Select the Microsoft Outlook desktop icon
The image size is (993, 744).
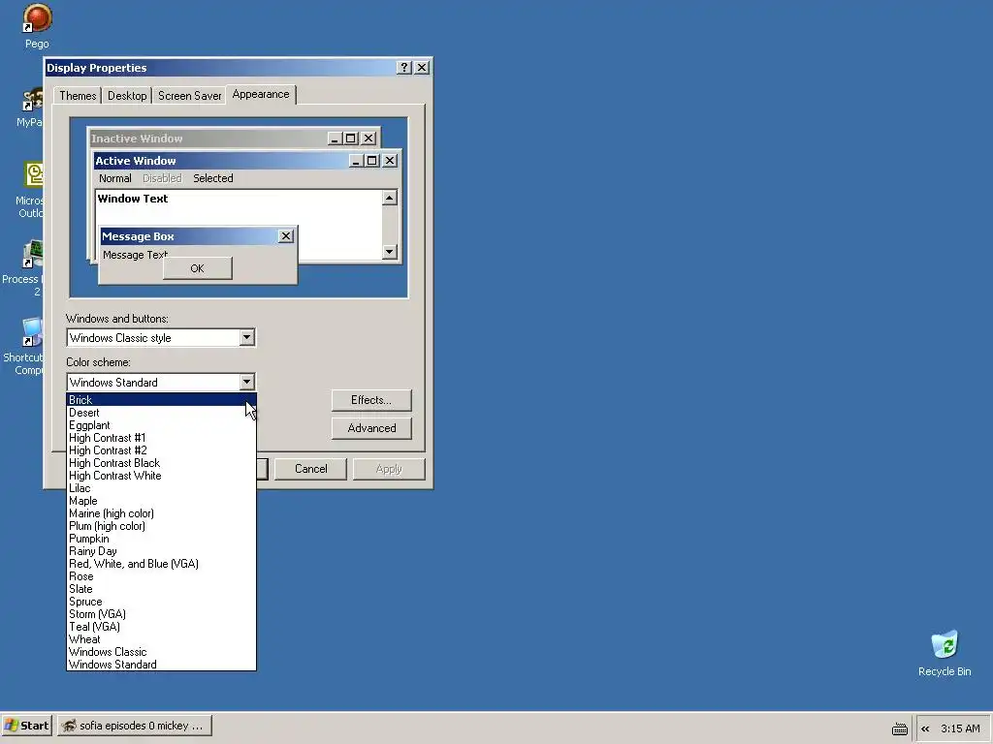click(x=30, y=189)
